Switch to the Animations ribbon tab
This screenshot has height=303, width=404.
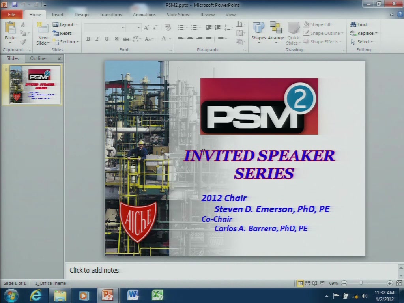pyautogui.click(x=144, y=15)
